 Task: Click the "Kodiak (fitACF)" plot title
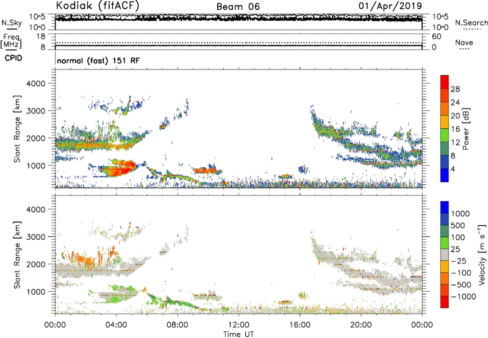(x=98, y=5)
